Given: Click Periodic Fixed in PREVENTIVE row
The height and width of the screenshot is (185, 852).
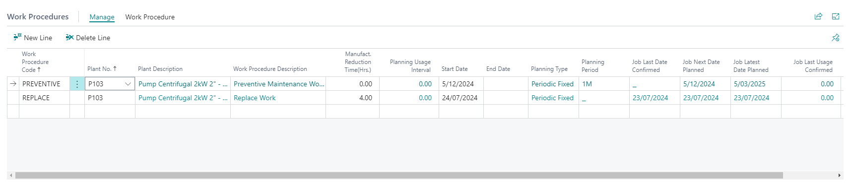Looking at the screenshot, I should click(552, 84).
